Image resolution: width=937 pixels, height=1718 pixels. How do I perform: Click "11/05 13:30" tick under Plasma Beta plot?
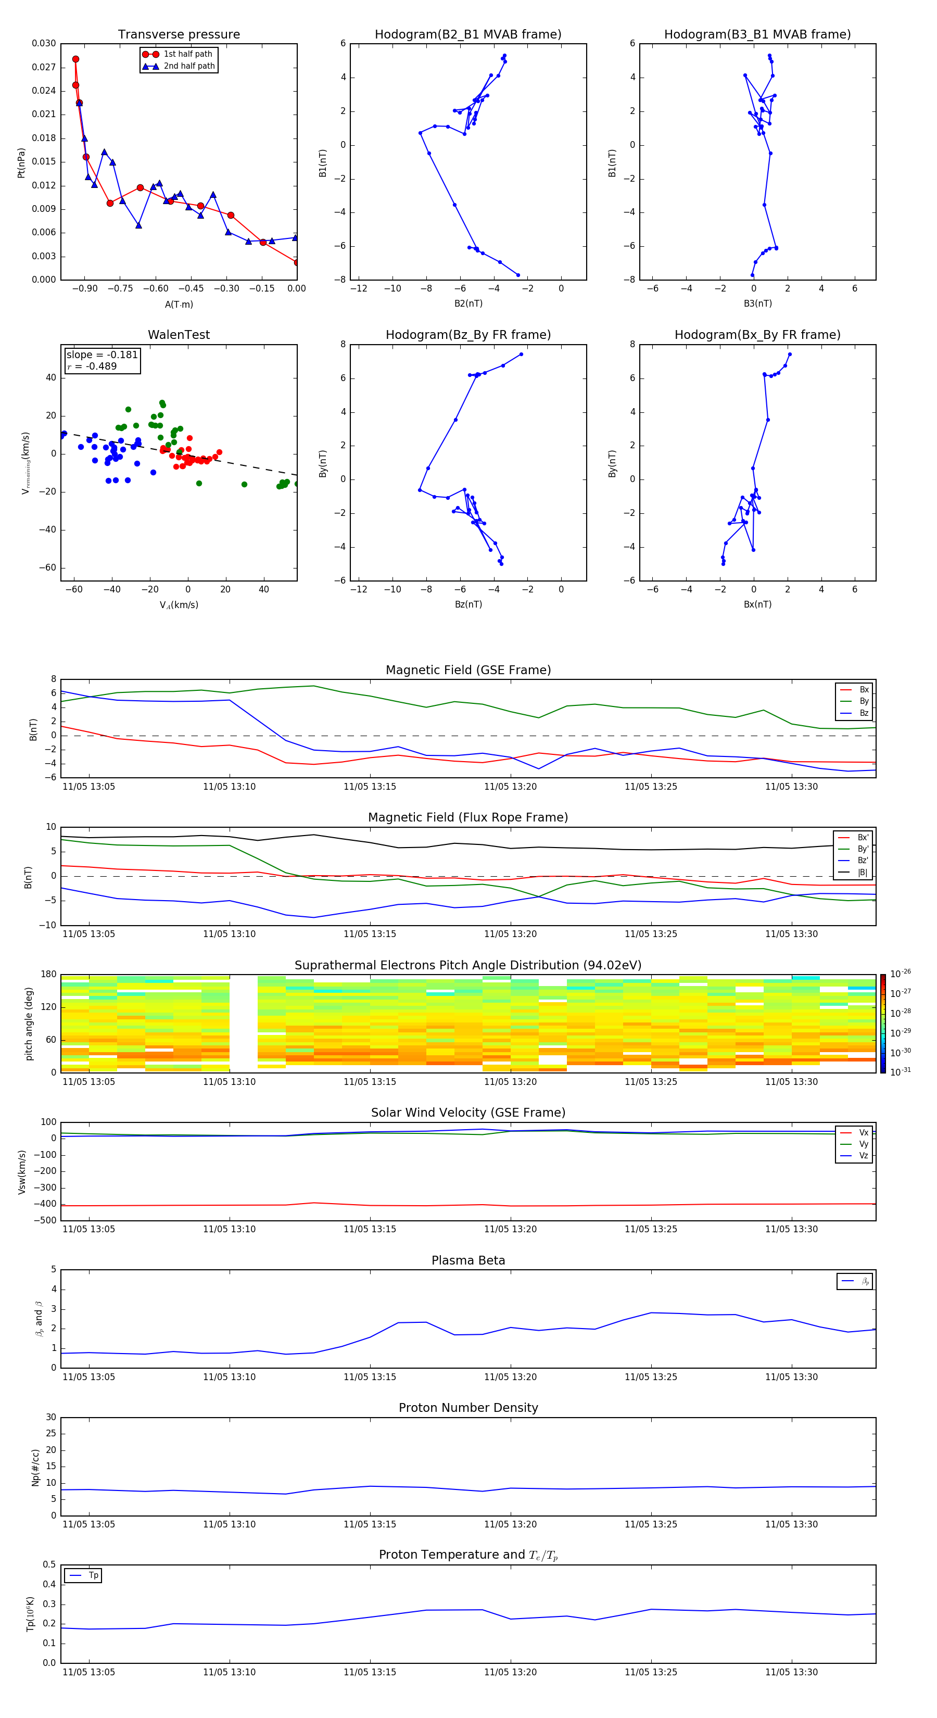(x=792, y=1376)
